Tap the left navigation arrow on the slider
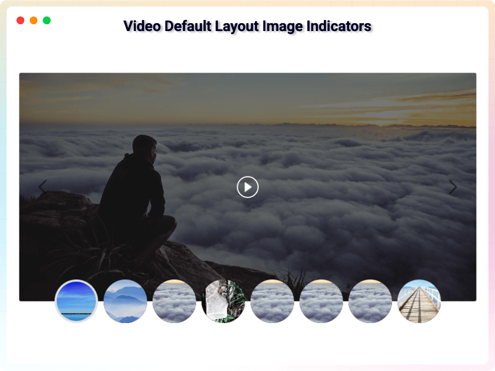This screenshot has height=371, width=495. pos(43,187)
